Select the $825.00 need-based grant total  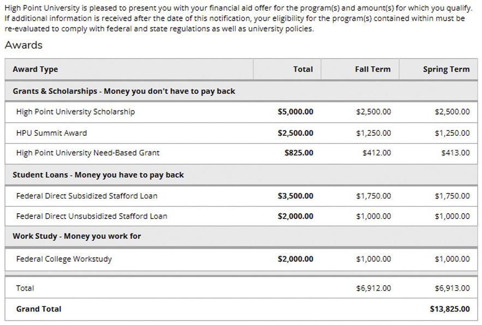click(299, 153)
